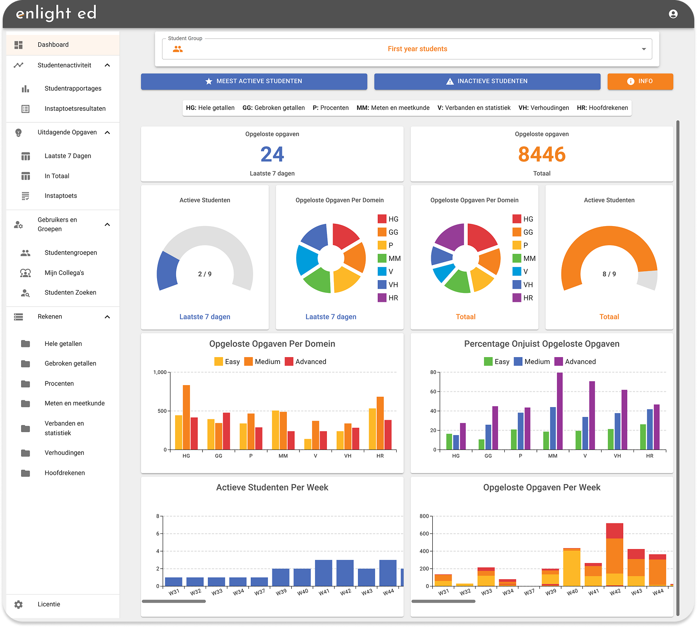Screen dimensions: 697x627
Task: Select the Instaptoetsresultaten list icon
Action: [x=26, y=109]
